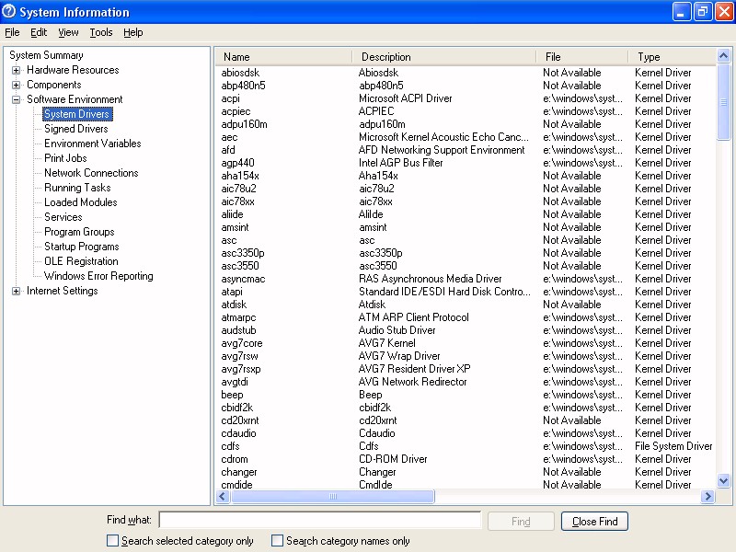Select the avg7core driver row
Viewport: 736px width, 552px height.
(x=242, y=343)
